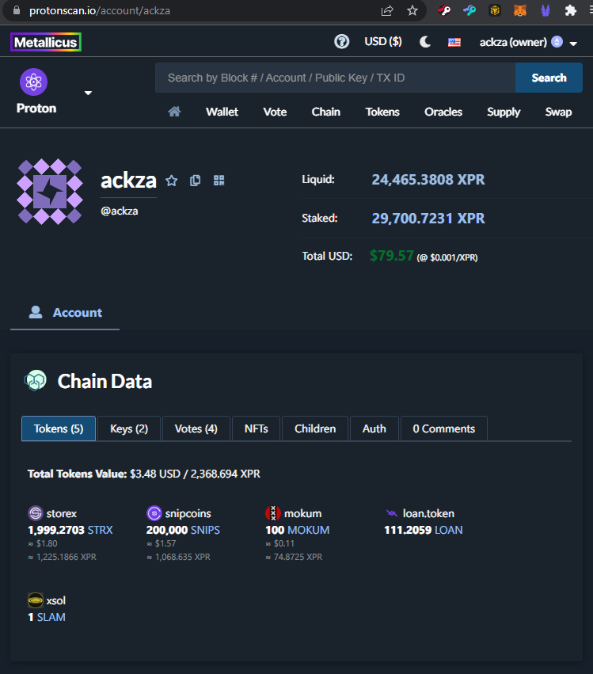Image resolution: width=593 pixels, height=674 pixels.
Task: Favorite ackza with the star icon
Action: point(172,181)
